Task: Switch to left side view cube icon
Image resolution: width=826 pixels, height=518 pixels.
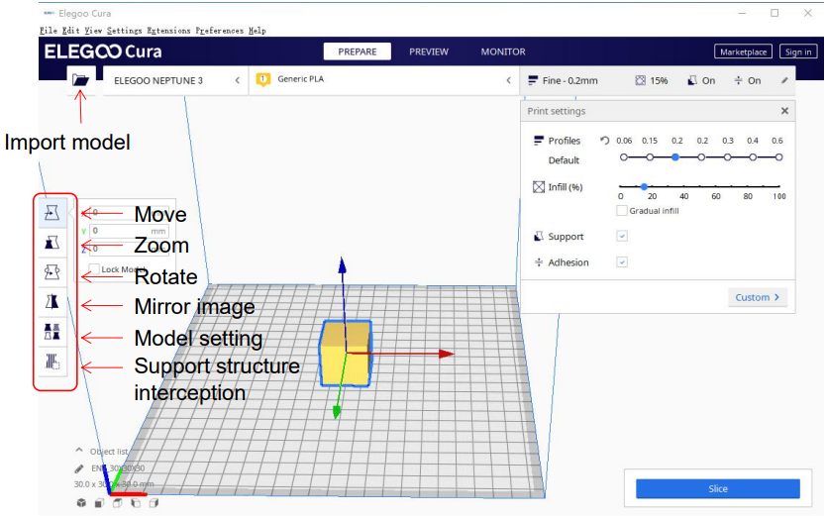Action: (136, 503)
